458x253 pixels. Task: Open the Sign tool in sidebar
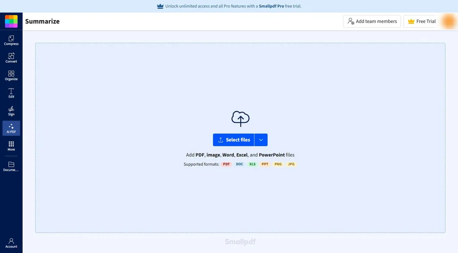[11, 111]
